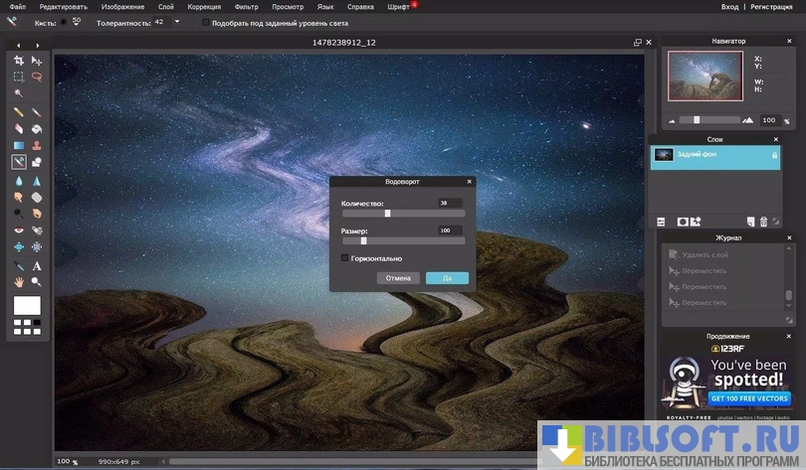The height and width of the screenshot is (470, 806).
Task: Open the Фильтр menu
Action: pos(246,6)
